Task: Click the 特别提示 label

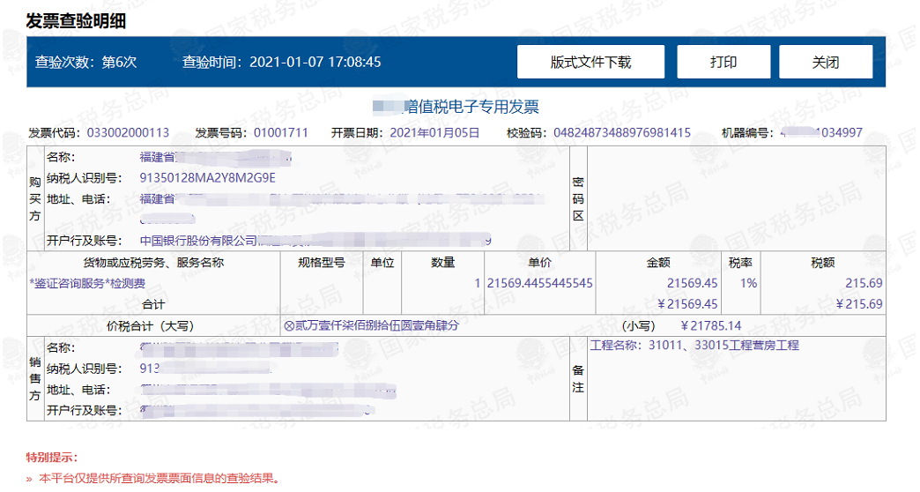Action: click(x=52, y=458)
